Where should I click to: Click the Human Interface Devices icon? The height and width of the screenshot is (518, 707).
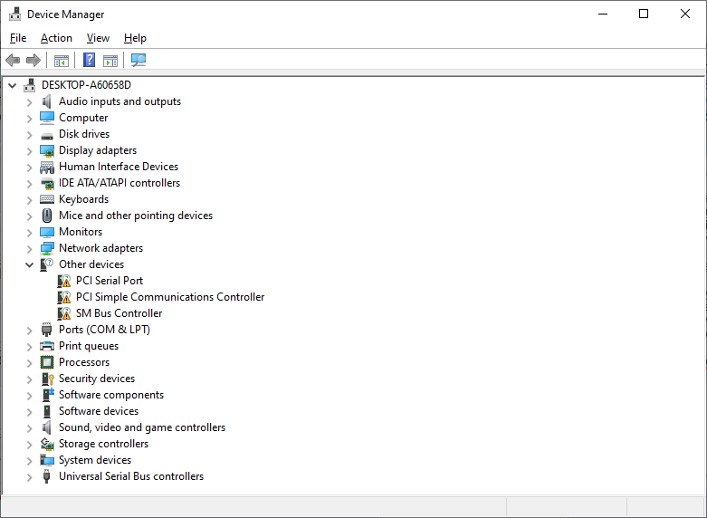click(x=47, y=167)
